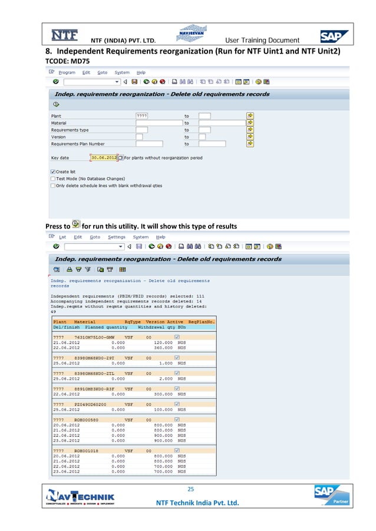Click the Requirements Plan Number from field

tap(149, 144)
